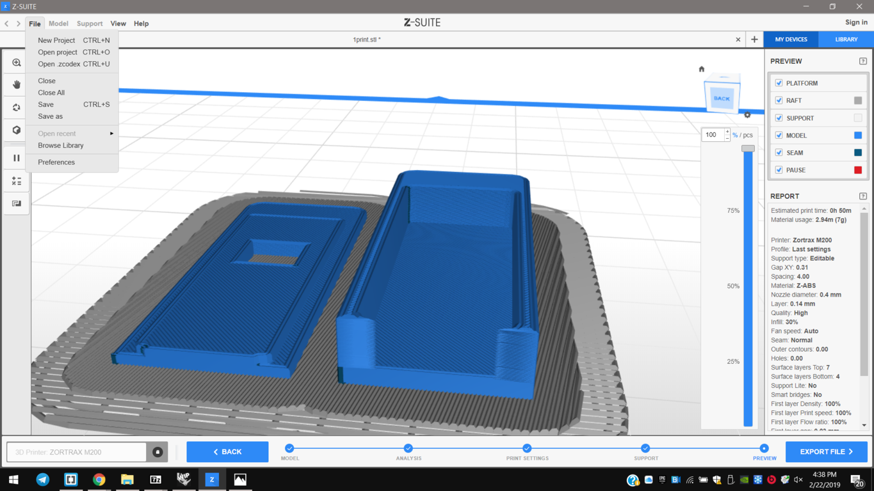This screenshot has height=491, width=874.
Task: Click the 3D cube view tool
Action: 17,130
